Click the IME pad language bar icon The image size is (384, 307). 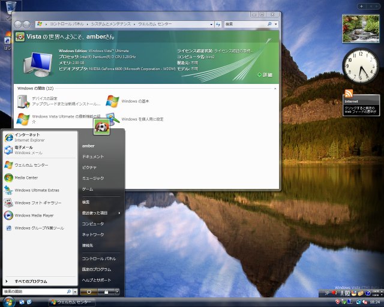(x=354, y=293)
